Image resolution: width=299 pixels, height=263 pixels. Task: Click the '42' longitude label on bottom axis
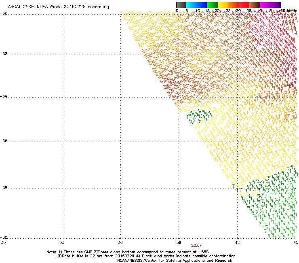pyautogui.click(x=237, y=242)
